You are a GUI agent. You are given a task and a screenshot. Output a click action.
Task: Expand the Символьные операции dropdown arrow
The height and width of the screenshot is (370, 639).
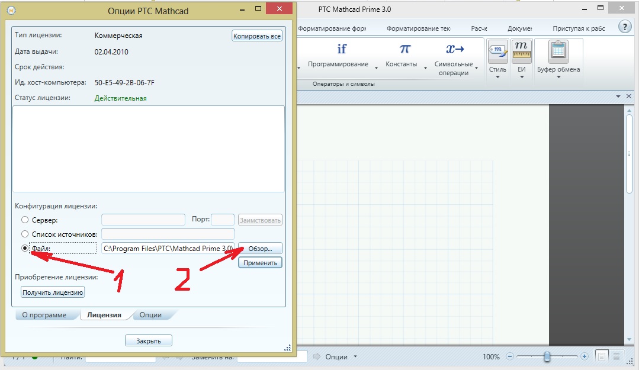coord(476,68)
